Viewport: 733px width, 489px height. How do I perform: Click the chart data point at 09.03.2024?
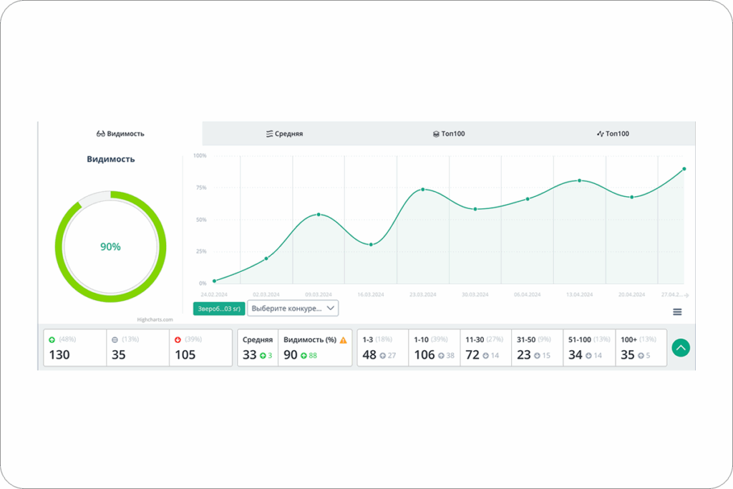(x=319, y=215)
